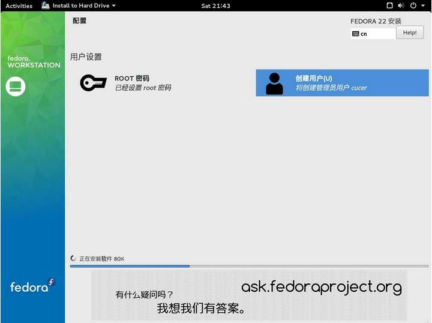Screen dimensions: 432x323
Task: Click the cn keyboard layout indicator
Action: click(373, 34)
